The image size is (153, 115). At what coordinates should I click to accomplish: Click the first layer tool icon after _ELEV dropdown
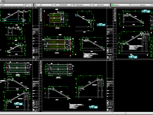(x=26, y=5)
